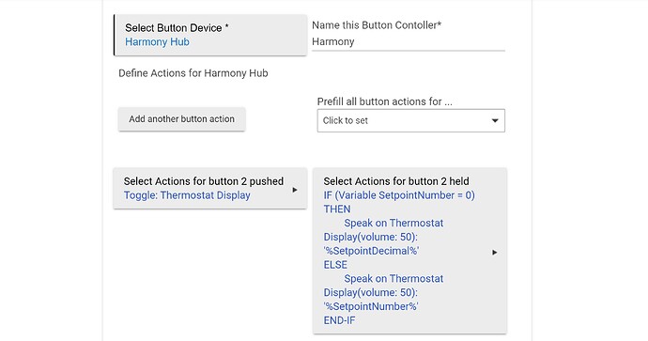Click the Name this Button Contoller label
This screenshot has height=341, width=648.
pyautogui.click(x=377, y=25)
